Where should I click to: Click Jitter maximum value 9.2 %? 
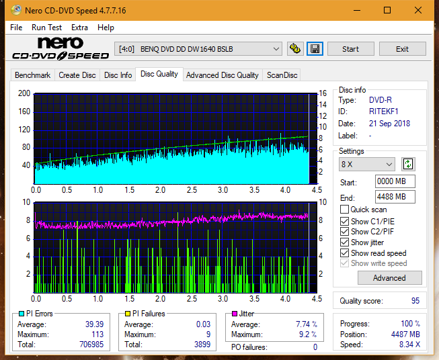click(308, 334)
